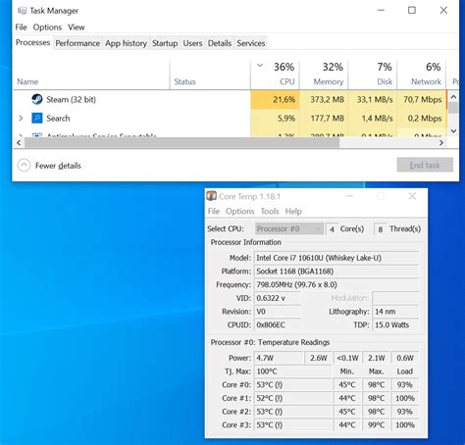
Task: Switch to the Performance tab
Action: pyautogui.click(x=77, y=43)
